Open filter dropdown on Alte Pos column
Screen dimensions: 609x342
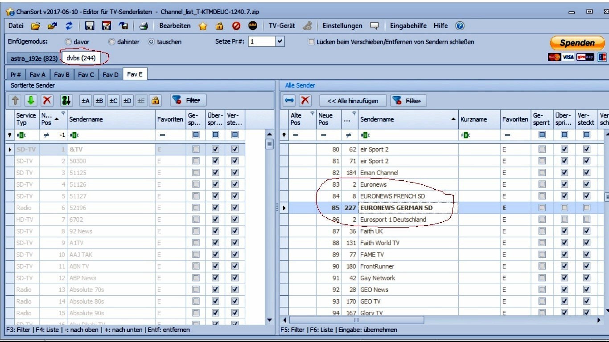pos(312,113)
